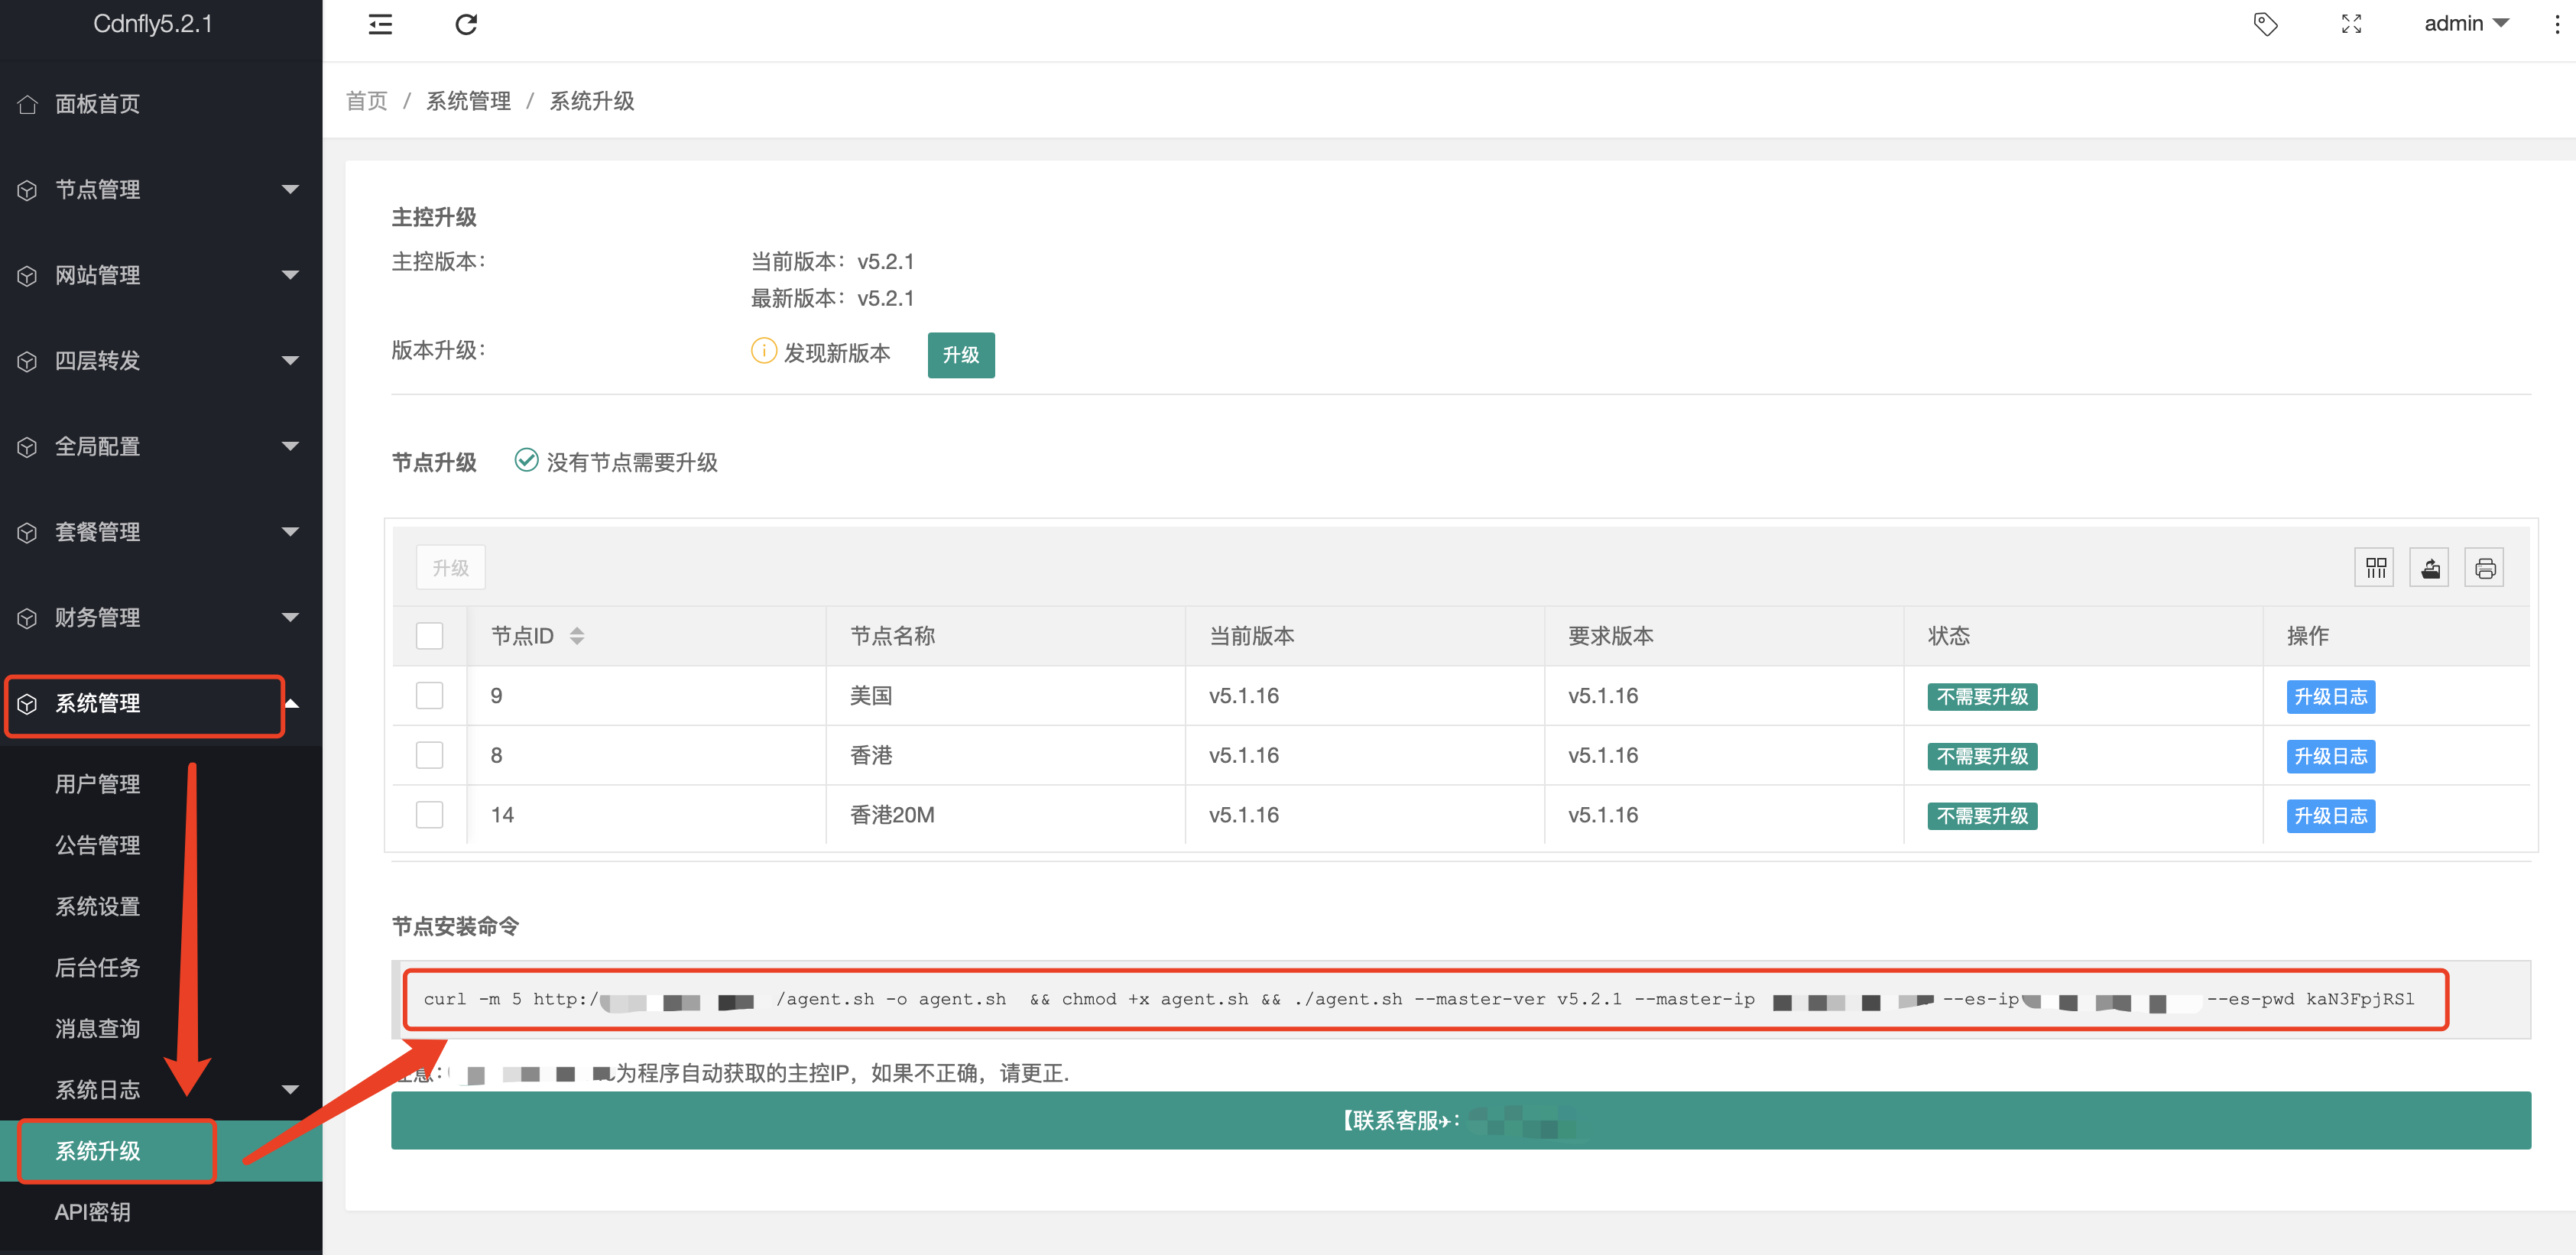Check the box for node 8 香港
The height and width of the screenshot is (1255, 2576).
click(x=429, y=755)
